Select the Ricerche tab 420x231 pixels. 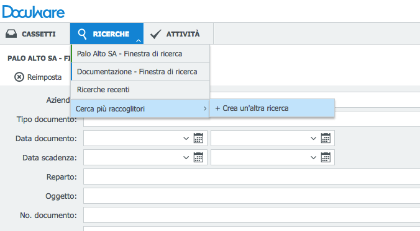pyautogui.click(x=107, y=33)
